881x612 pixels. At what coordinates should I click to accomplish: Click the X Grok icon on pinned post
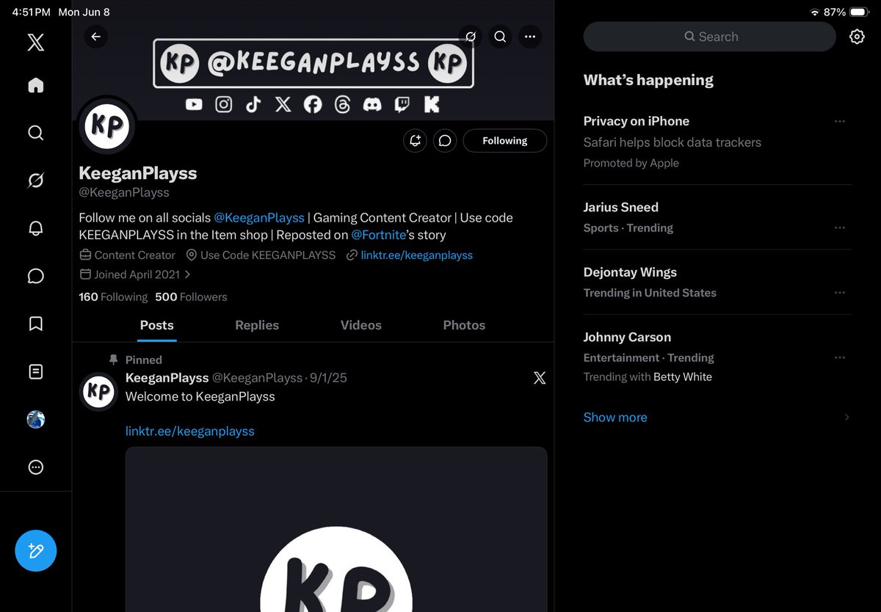(x=540, y=379)
